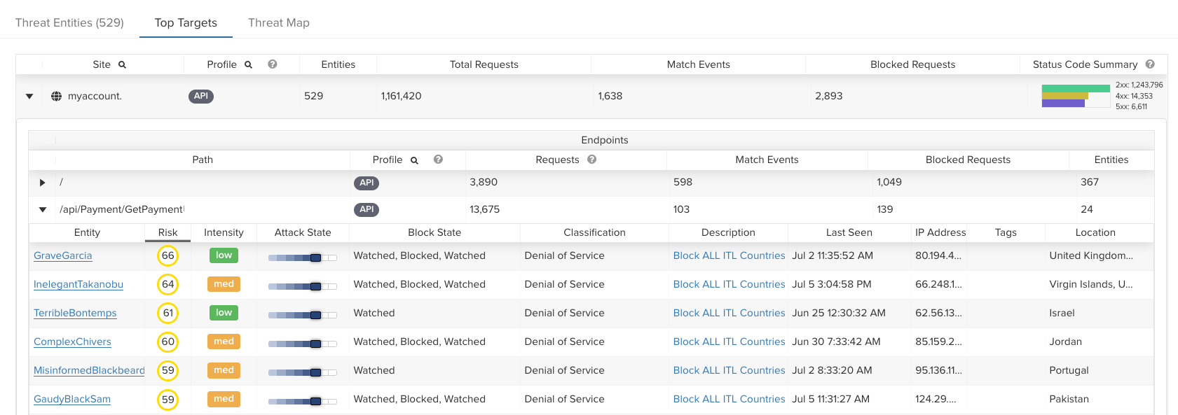The image size is (1178, 415).
Task: Click help icon next to Requests header
Action: [592, 160]
